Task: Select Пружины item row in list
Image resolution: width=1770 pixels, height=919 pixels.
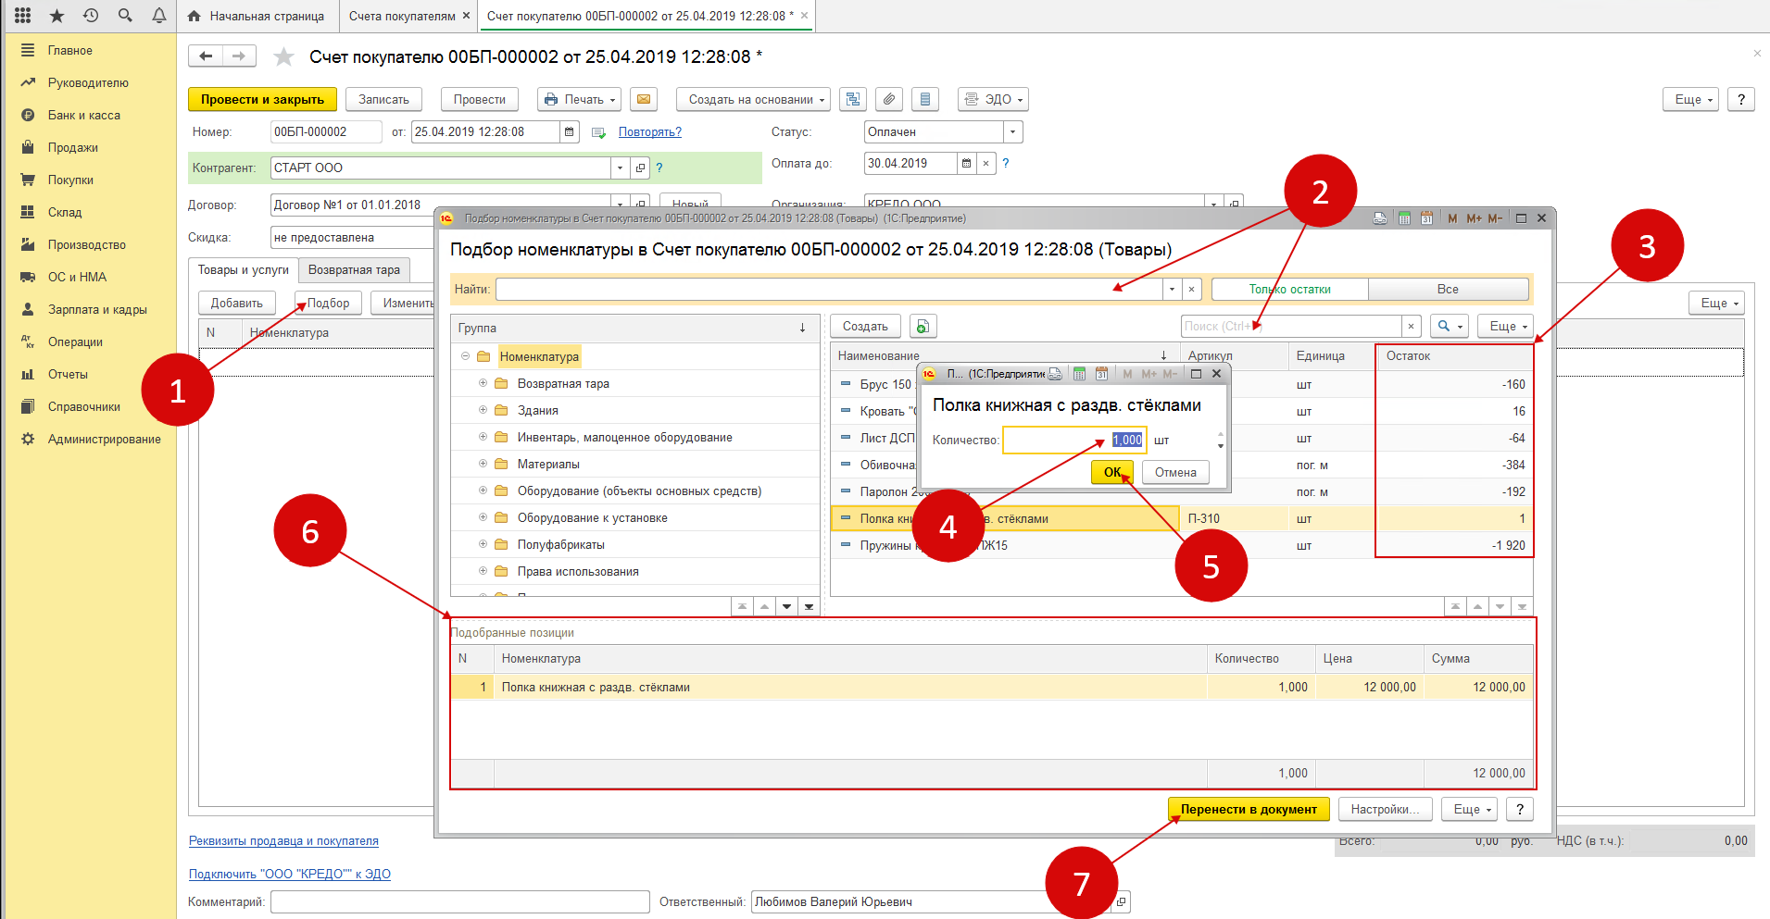Action: tap(1181, 545)
